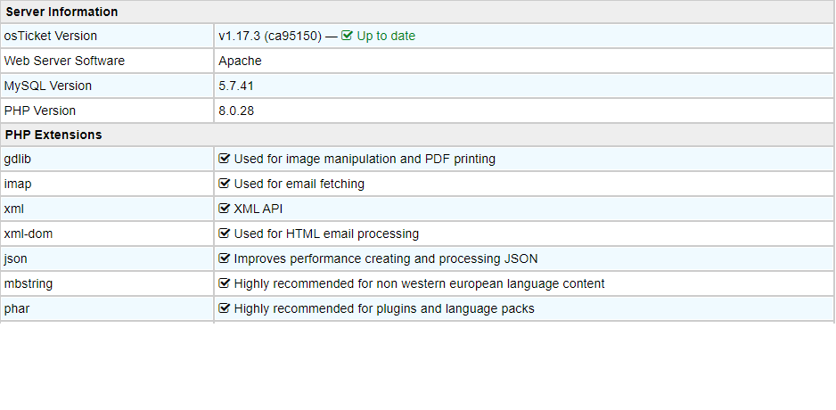Click the Used for email fetching description
Image resolution: width=836 pixels, height=410 pixels.
pos(299,184)
